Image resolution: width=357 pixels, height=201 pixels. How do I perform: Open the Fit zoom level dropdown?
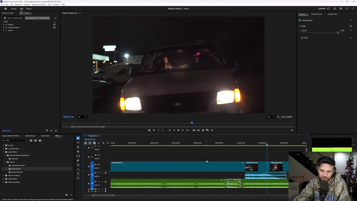[x=82, y=117]
